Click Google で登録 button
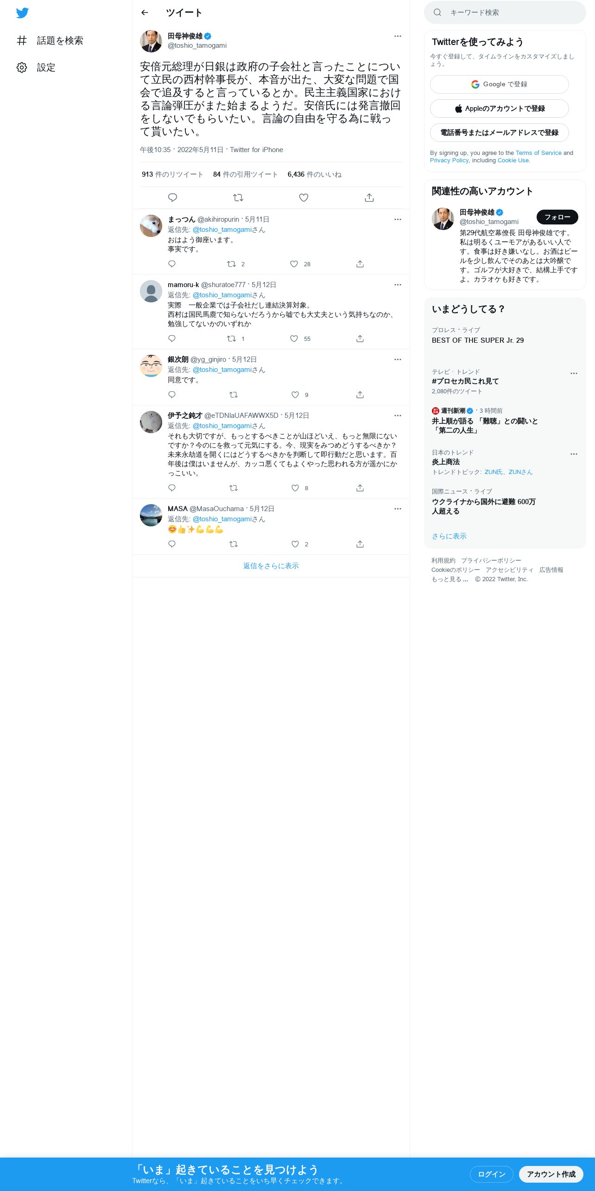 [x=499, y=84]
